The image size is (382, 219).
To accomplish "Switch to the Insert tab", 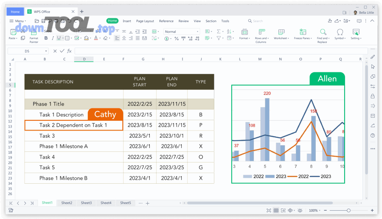I will point(126,21).
